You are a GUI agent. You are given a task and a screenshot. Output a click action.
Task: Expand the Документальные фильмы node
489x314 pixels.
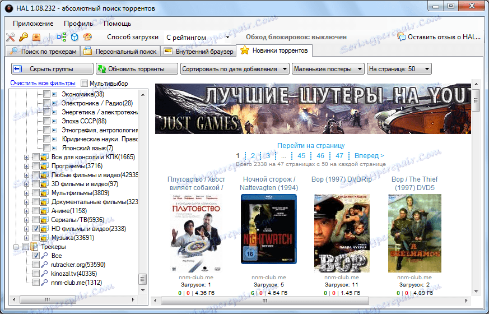click(x=26, y=202)
